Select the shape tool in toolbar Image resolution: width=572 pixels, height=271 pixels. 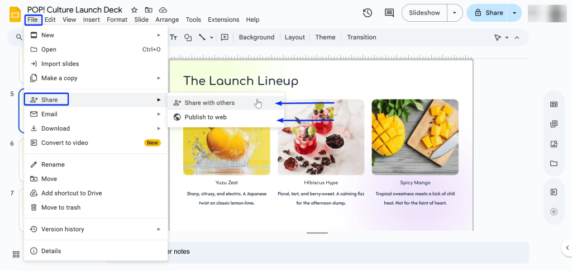point(188,37)
